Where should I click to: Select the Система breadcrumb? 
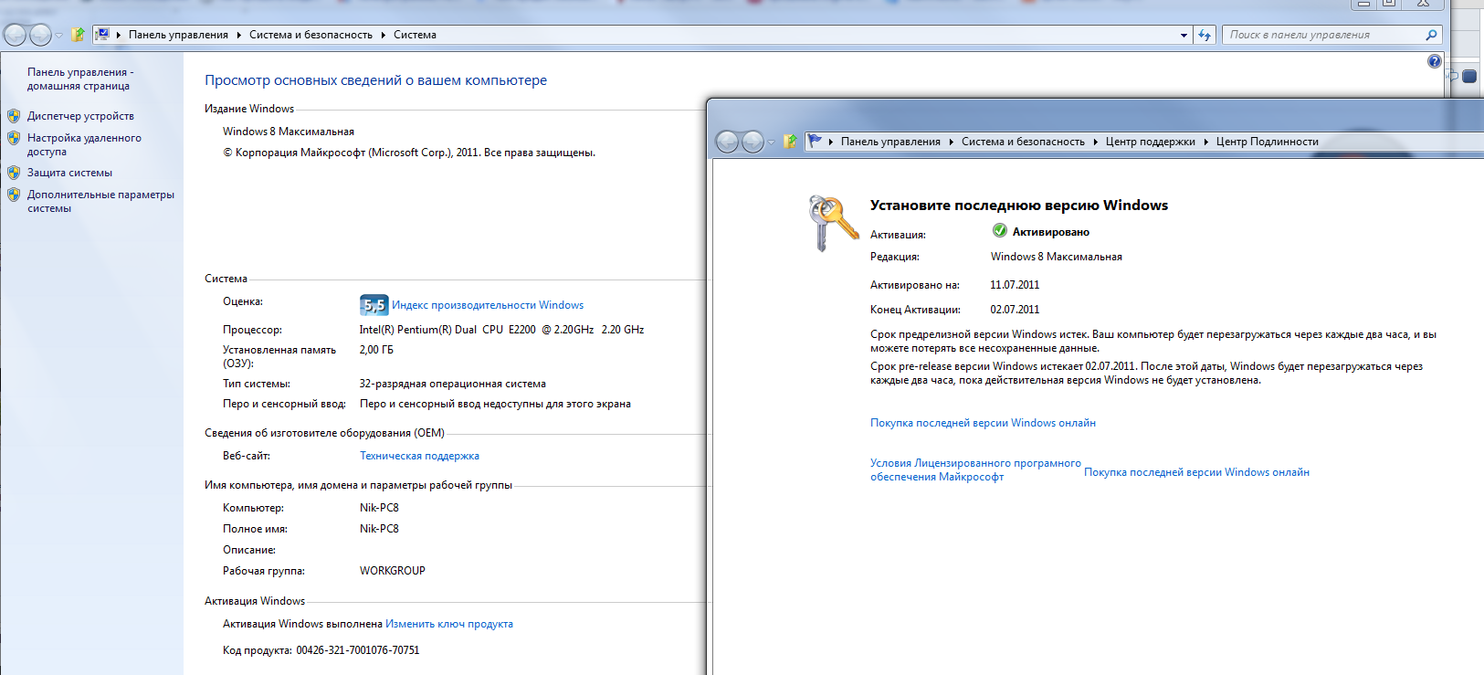(415, 35)
